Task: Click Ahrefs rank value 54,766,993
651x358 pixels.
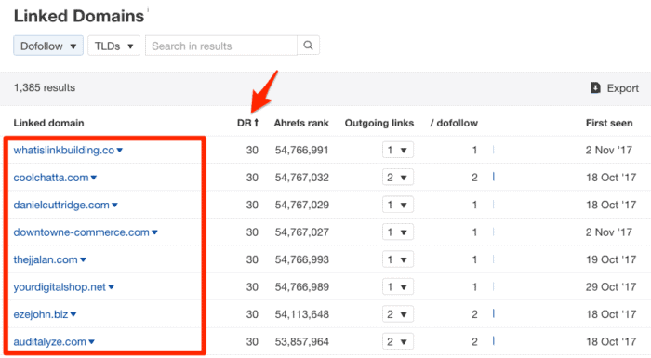Action: pos(302,259)
